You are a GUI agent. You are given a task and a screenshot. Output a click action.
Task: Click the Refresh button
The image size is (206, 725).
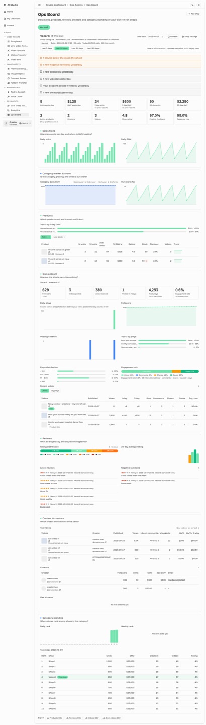[173, 37]
